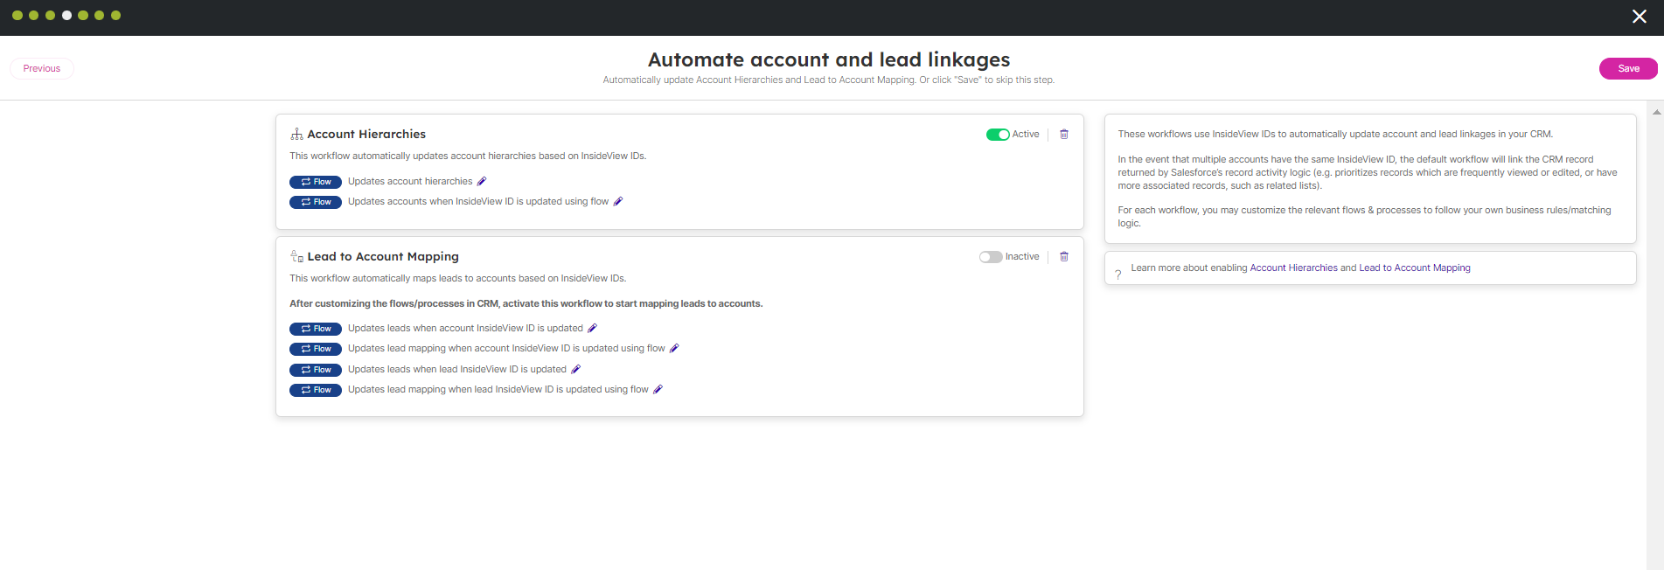The image size is (1664, 570).
Task: Delete the Lead to Account Mapping workflow
Action: (x=1064, y=257)
